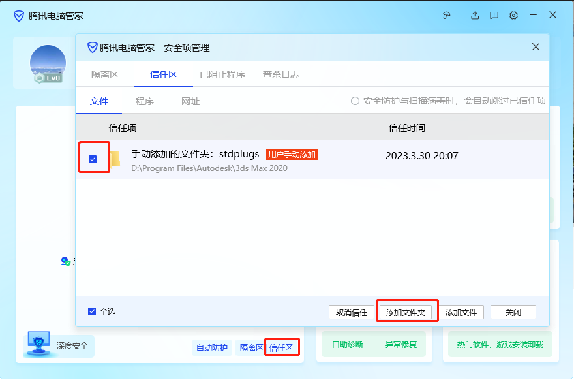Click the 信任时间 column header
The width and height of the screenshot is (574, 380).
click(x=407, y=128)
